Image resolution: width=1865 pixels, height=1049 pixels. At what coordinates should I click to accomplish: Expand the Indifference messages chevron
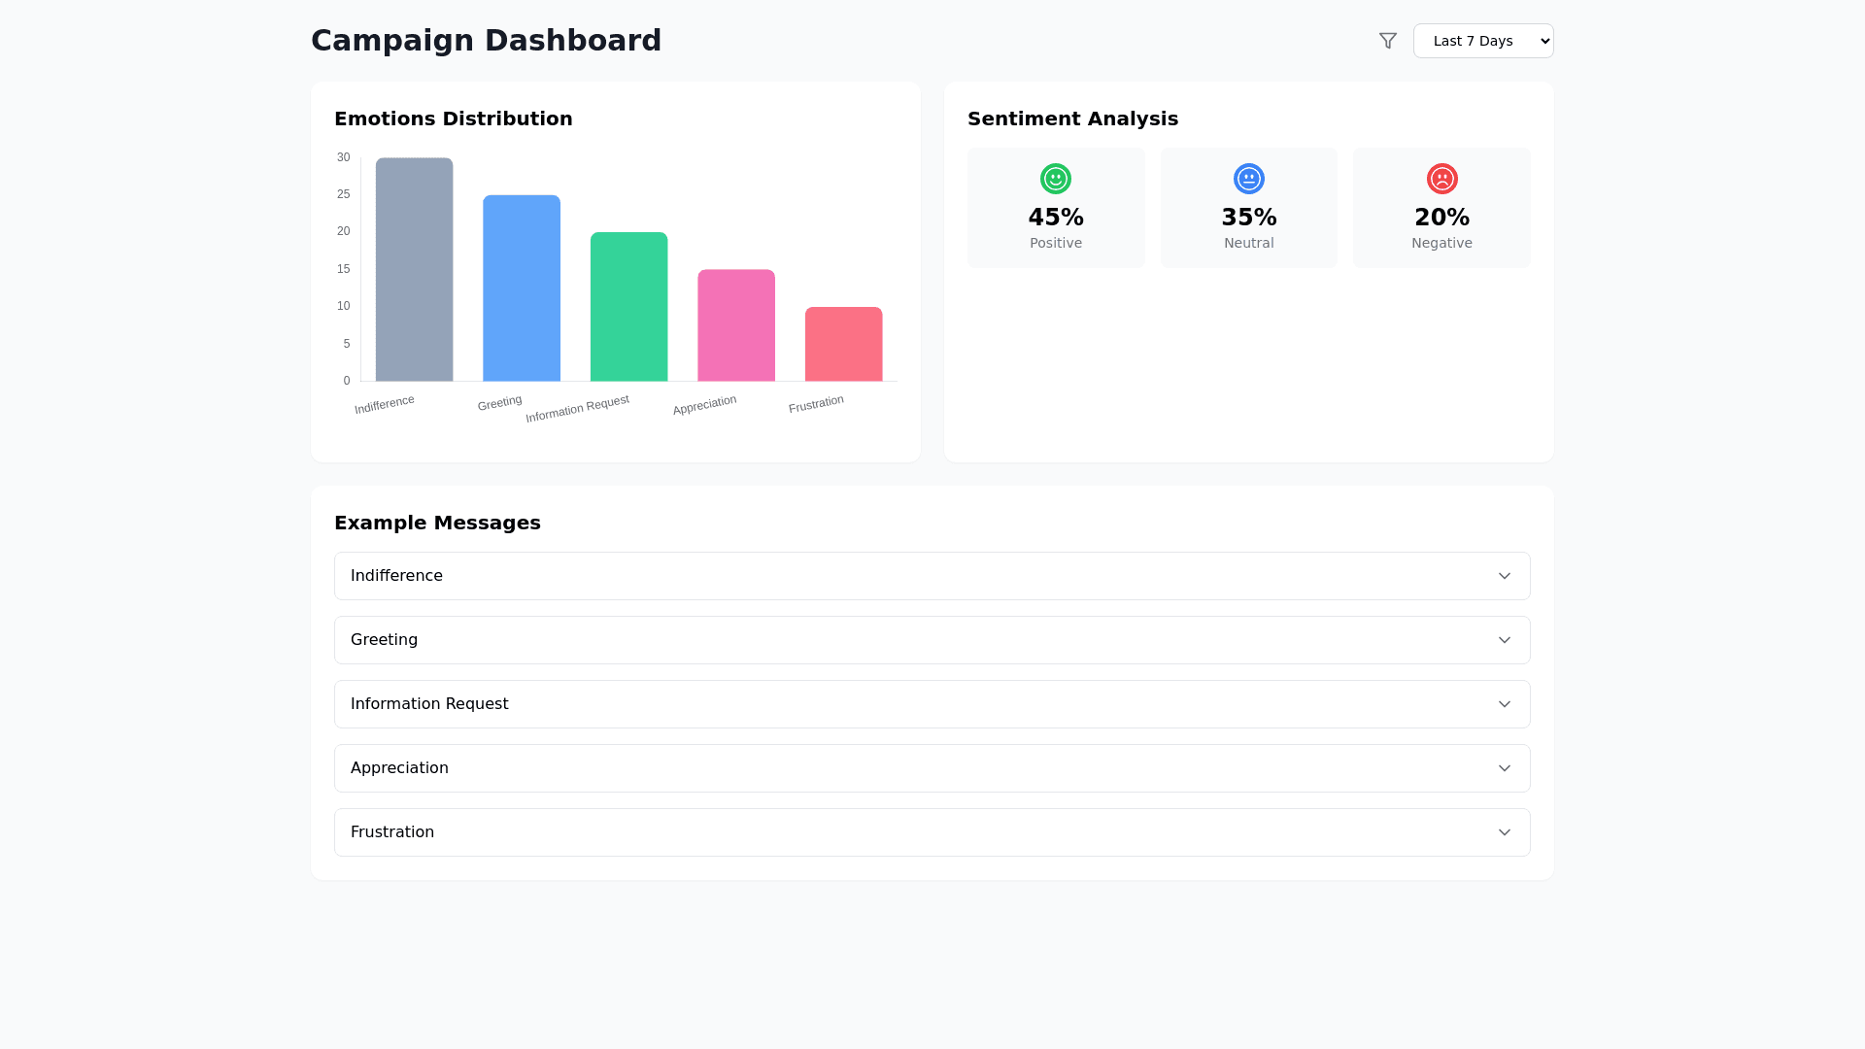pyautogui.click(x=1504, y=576)
